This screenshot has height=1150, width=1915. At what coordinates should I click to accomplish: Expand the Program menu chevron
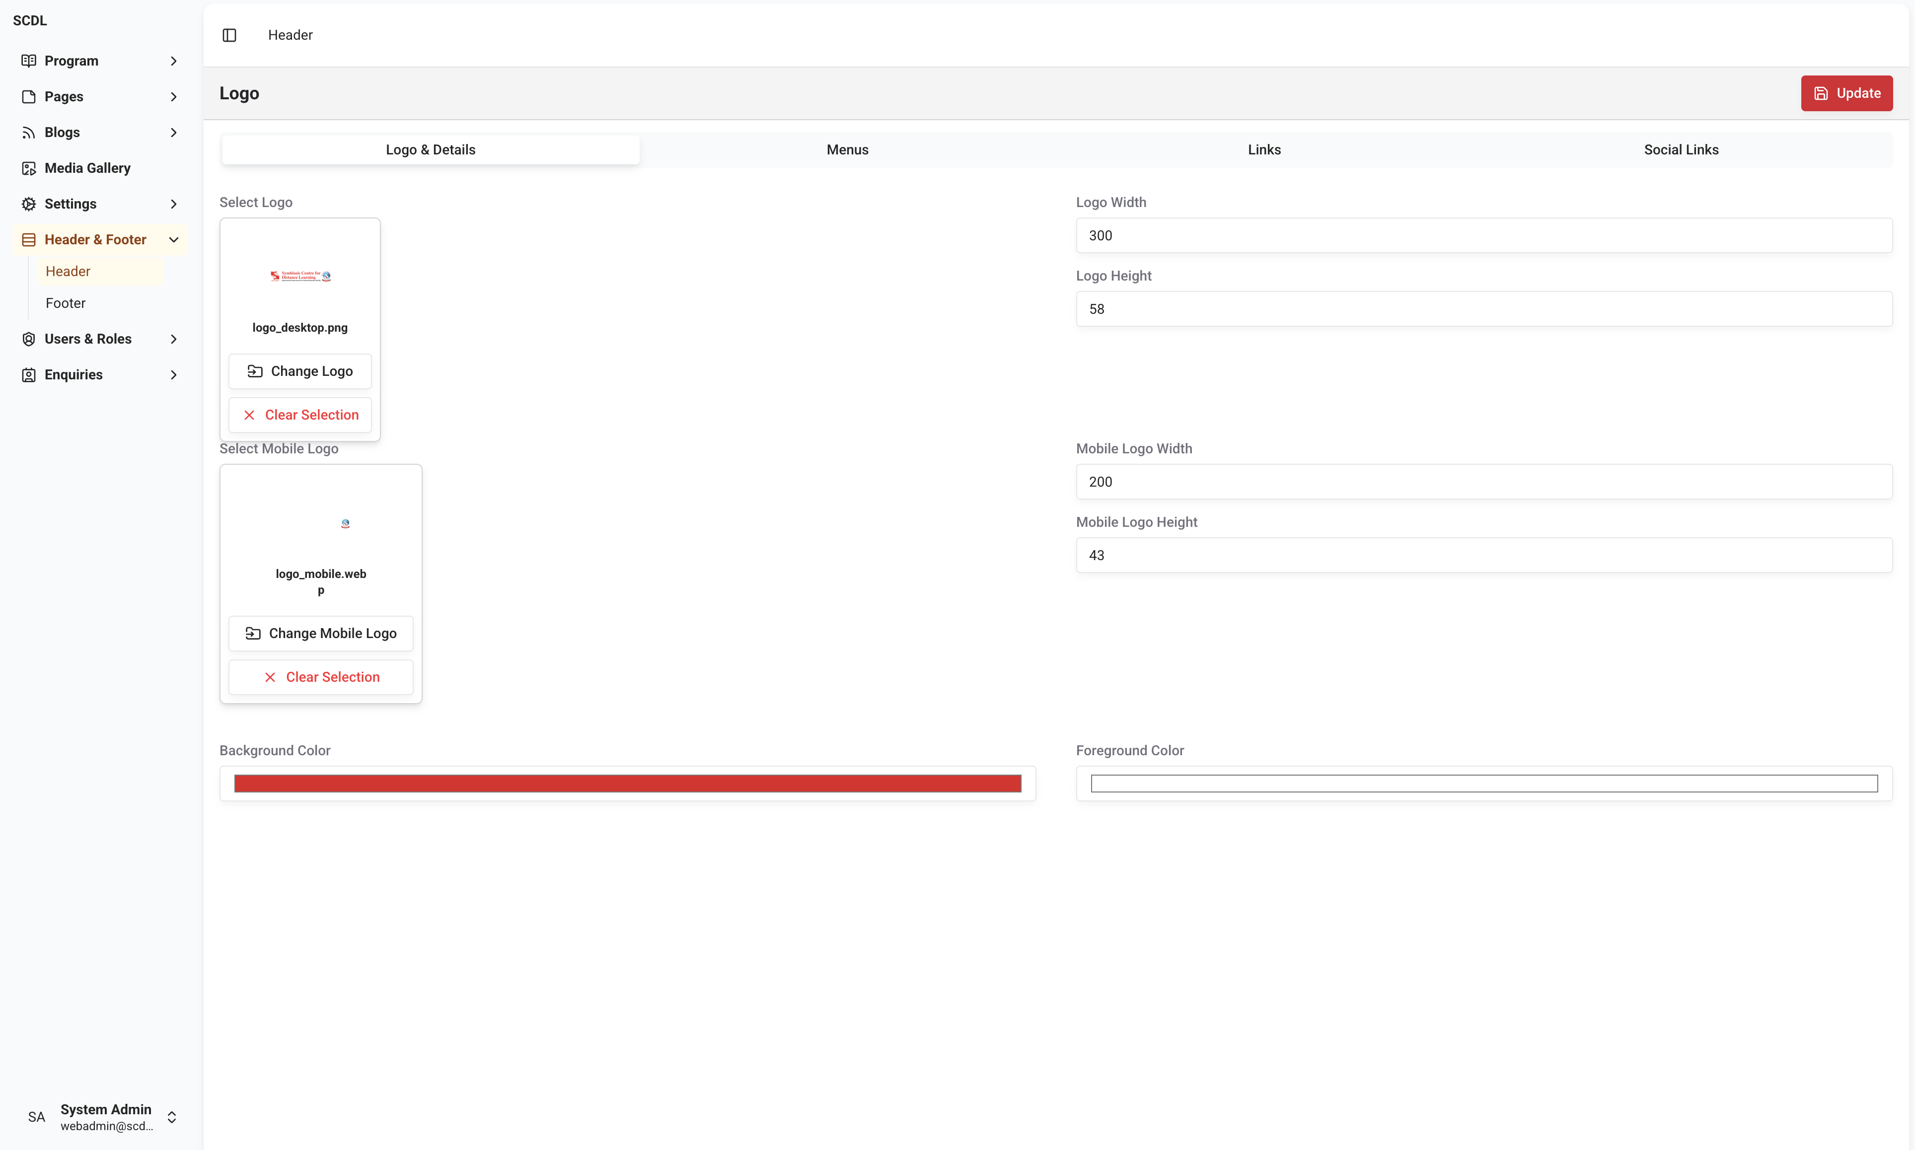pyautogui.click(x=174, y=61)
